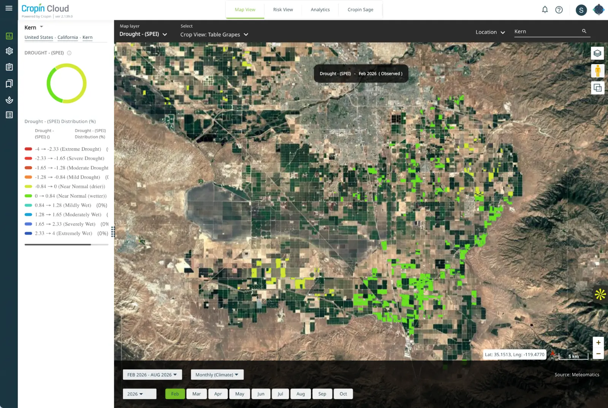Click the legend horizontal scrollbar
Viewport: 608px width, 408px height.
(58, 244)
